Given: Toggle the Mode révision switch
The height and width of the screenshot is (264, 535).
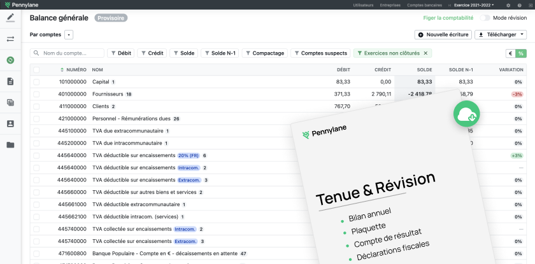Looking at the screenshot, I should [x=485, y=18].
